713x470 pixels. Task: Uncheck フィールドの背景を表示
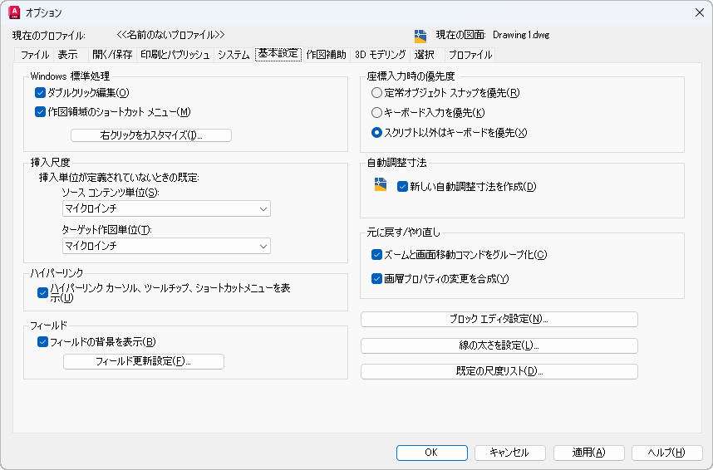(42, 342)
